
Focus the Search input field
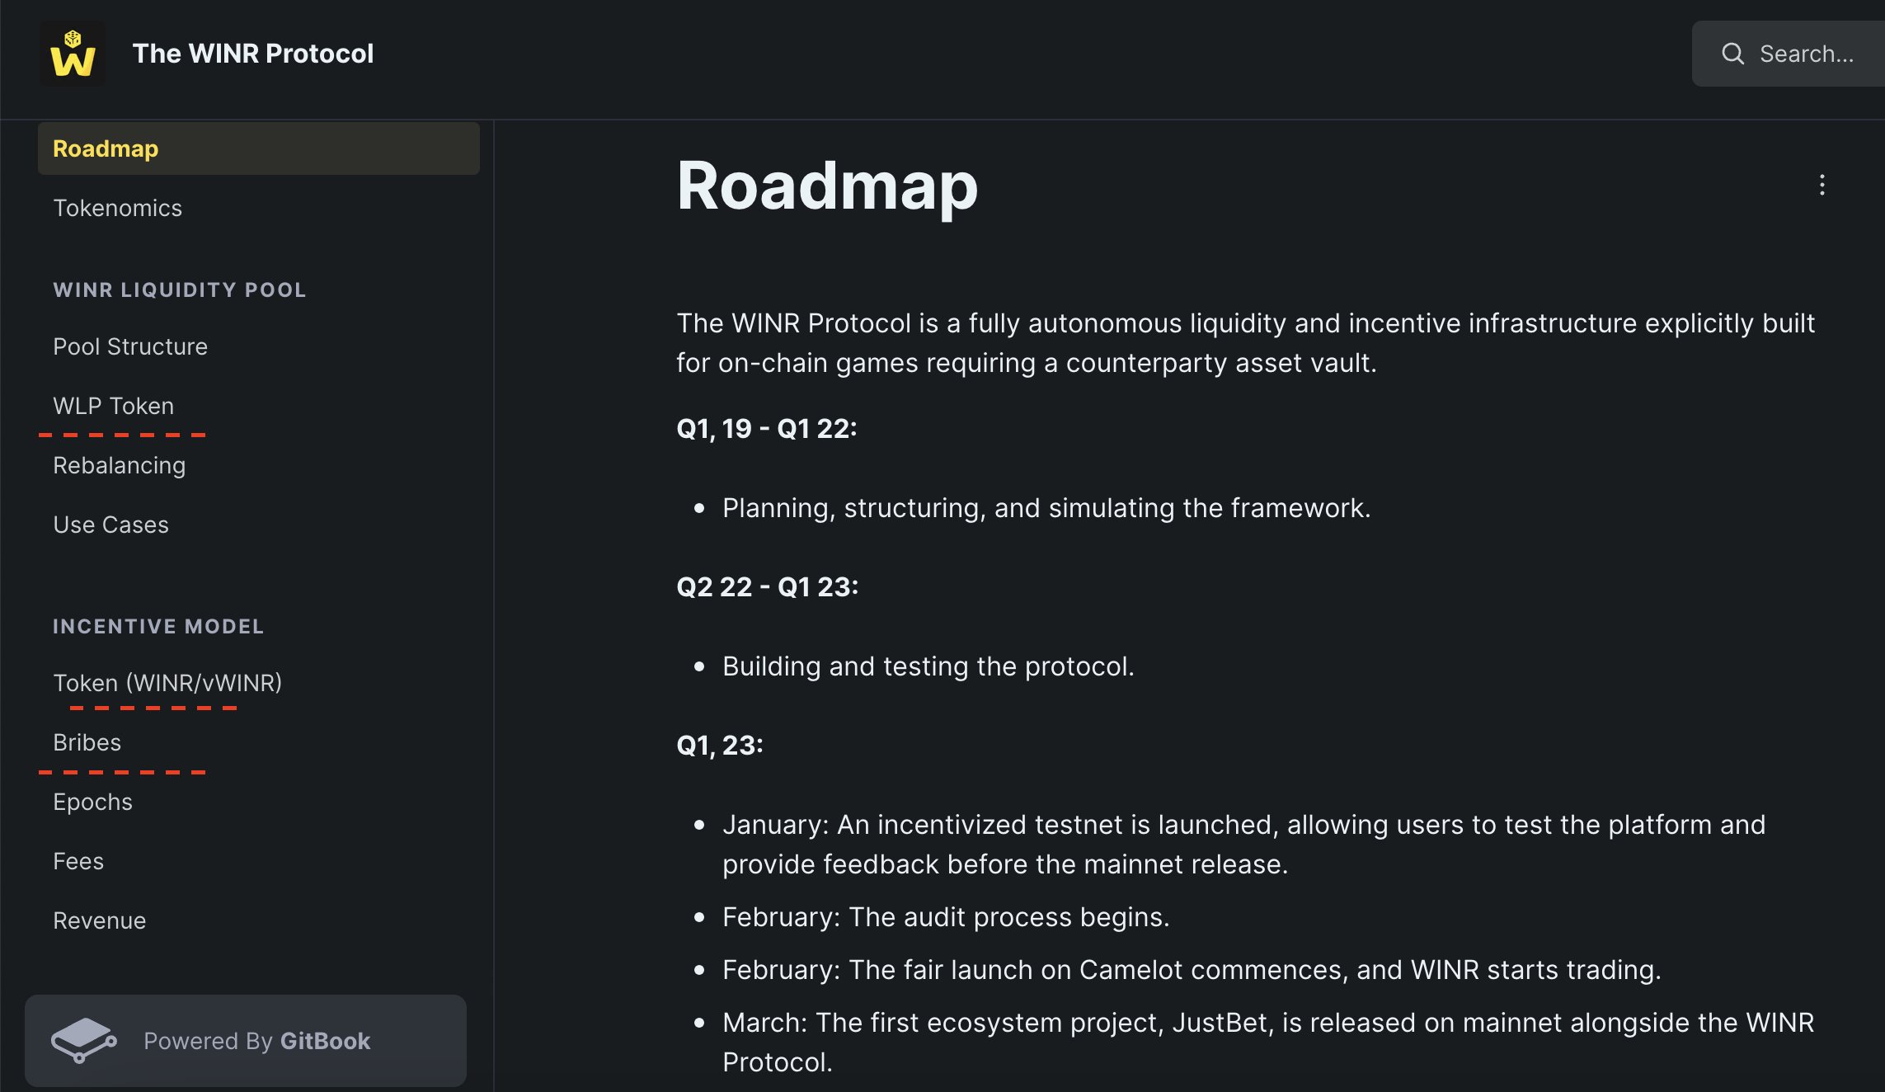1806,54
